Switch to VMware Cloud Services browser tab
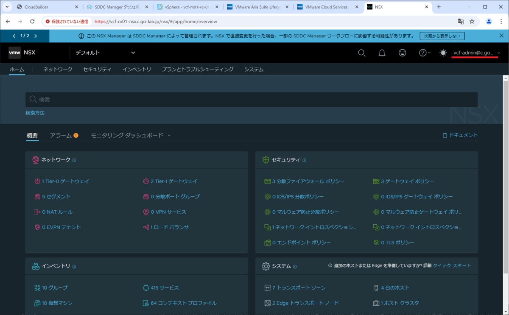This screenshot has height=315, width=509. (327, 7)
